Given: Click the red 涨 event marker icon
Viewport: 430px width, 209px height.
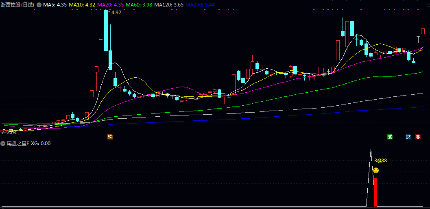Looking at the screenshot, I should (418, 137).
